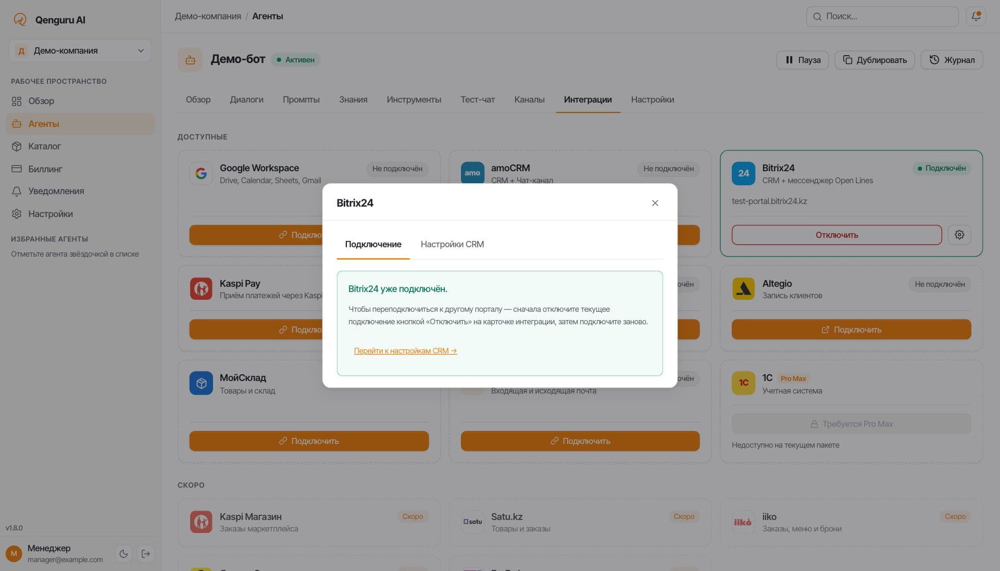
Task: Switch to the Обзор agent tab
Action: (x=198, y=99)
